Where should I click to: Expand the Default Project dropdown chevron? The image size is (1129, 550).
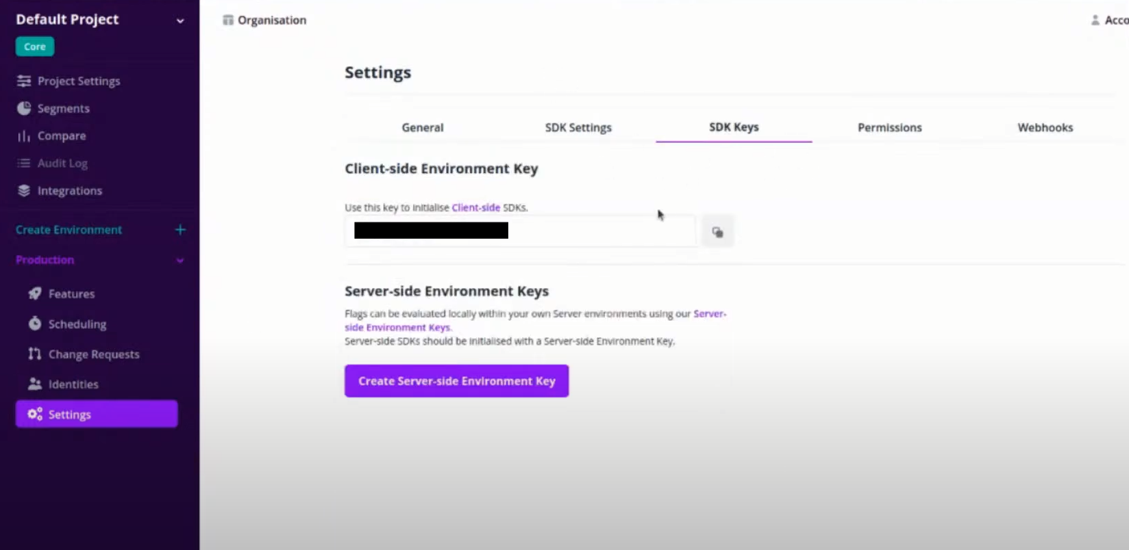(x=180, y=21)
